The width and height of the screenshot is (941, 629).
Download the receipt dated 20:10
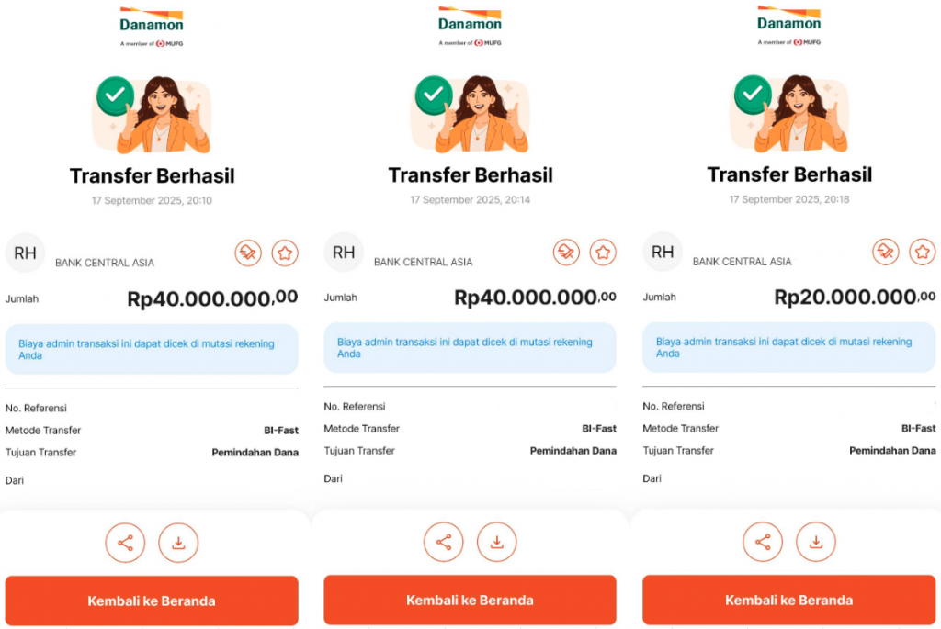pyautogui.click(x=178, y=543)
